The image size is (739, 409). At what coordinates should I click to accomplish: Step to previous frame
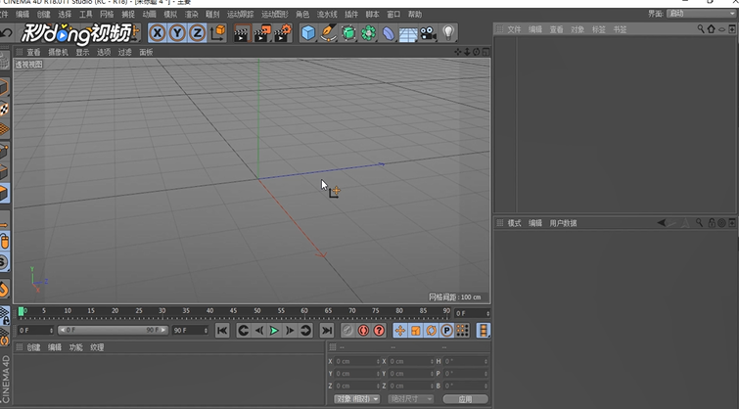point(258,331)
